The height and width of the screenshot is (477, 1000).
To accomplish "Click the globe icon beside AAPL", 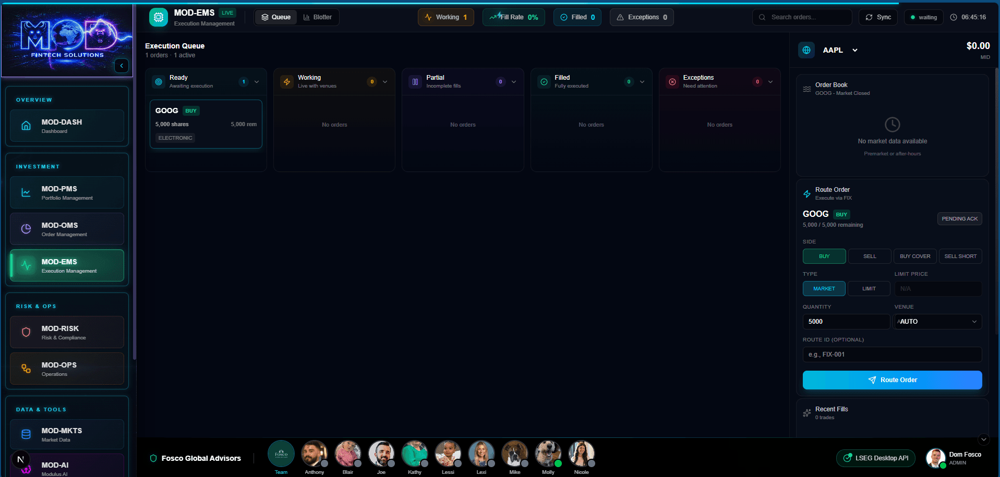I will coord(806,50).
